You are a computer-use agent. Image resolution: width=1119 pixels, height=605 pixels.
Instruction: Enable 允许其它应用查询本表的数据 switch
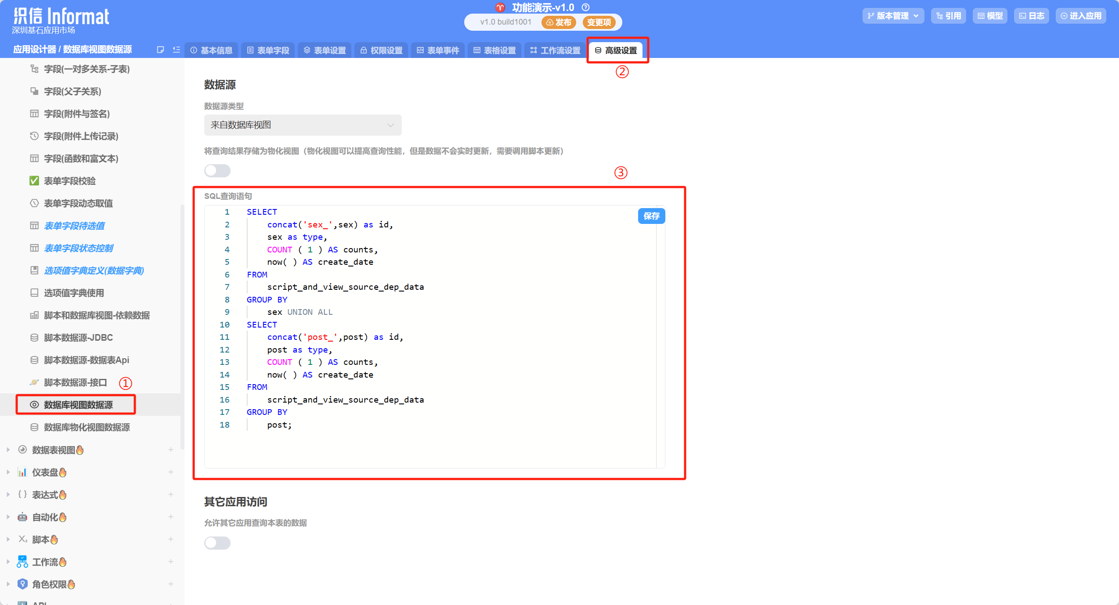[x=217, y=543]
